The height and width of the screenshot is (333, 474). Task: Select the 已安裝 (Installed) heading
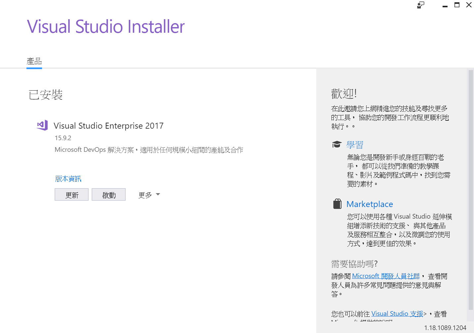(45, 95)
